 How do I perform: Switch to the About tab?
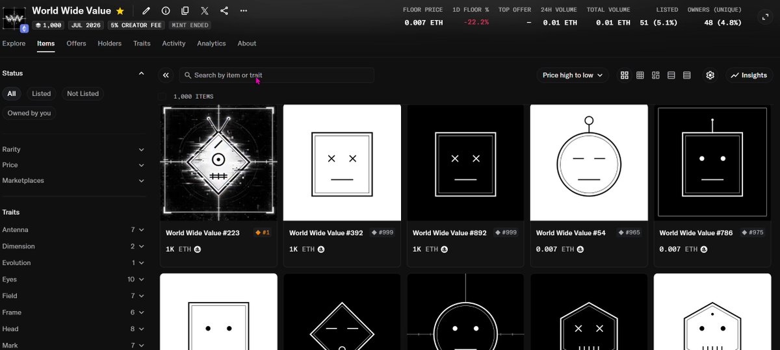[x=247, y=44]
